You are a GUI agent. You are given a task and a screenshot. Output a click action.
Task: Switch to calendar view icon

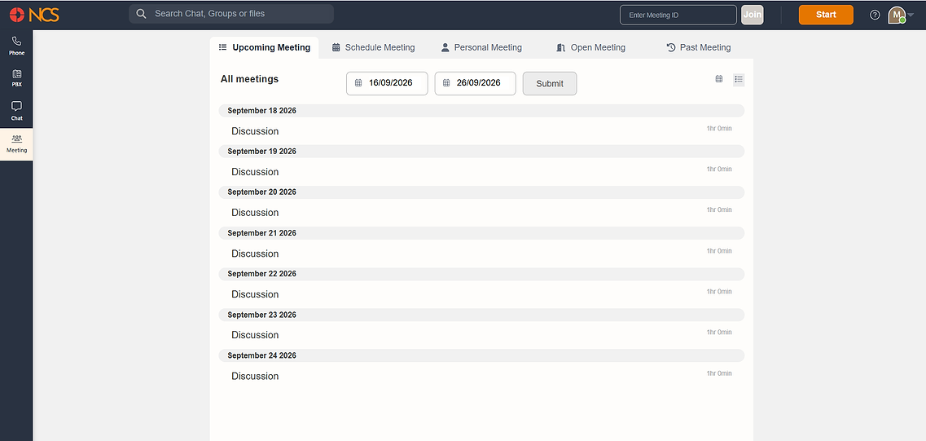718,78
